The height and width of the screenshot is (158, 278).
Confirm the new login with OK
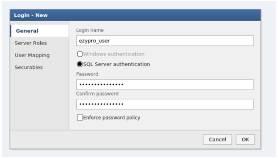coord(245,140)
